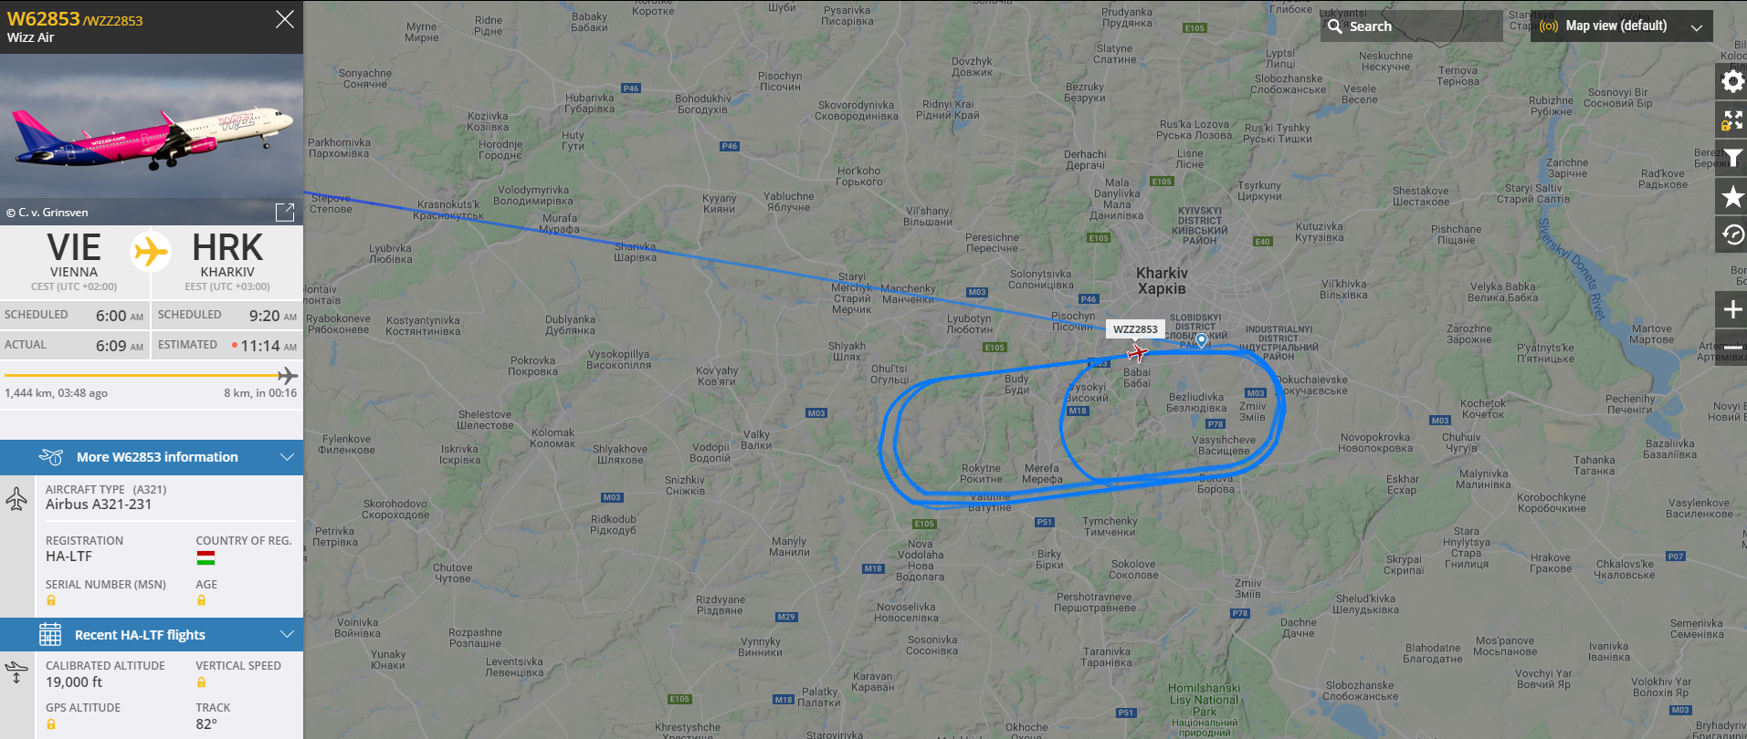The image size is (1747, 739).
Task: Close the W62853 flight panel
Action: point(285,19)
